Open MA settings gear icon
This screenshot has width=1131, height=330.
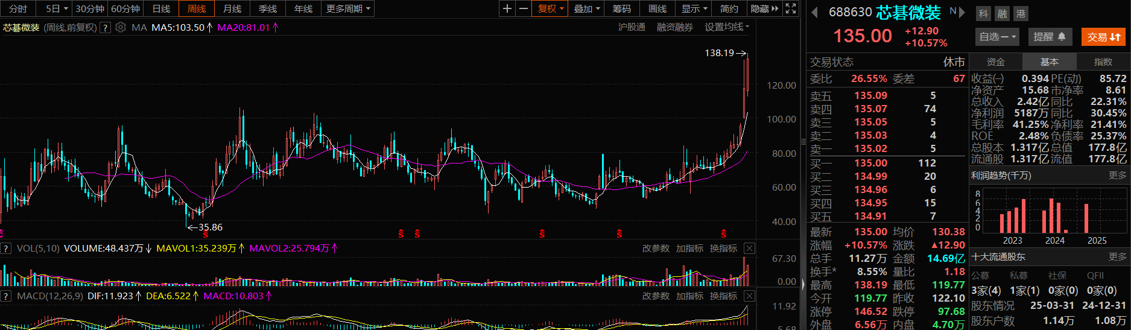pos(121,27)
